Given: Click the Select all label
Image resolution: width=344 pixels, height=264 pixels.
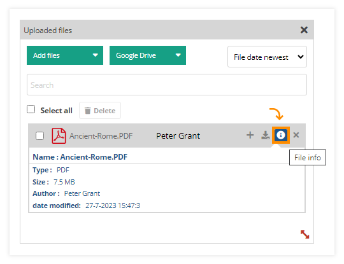Looking at the screenshot, I should coord(57,111).
